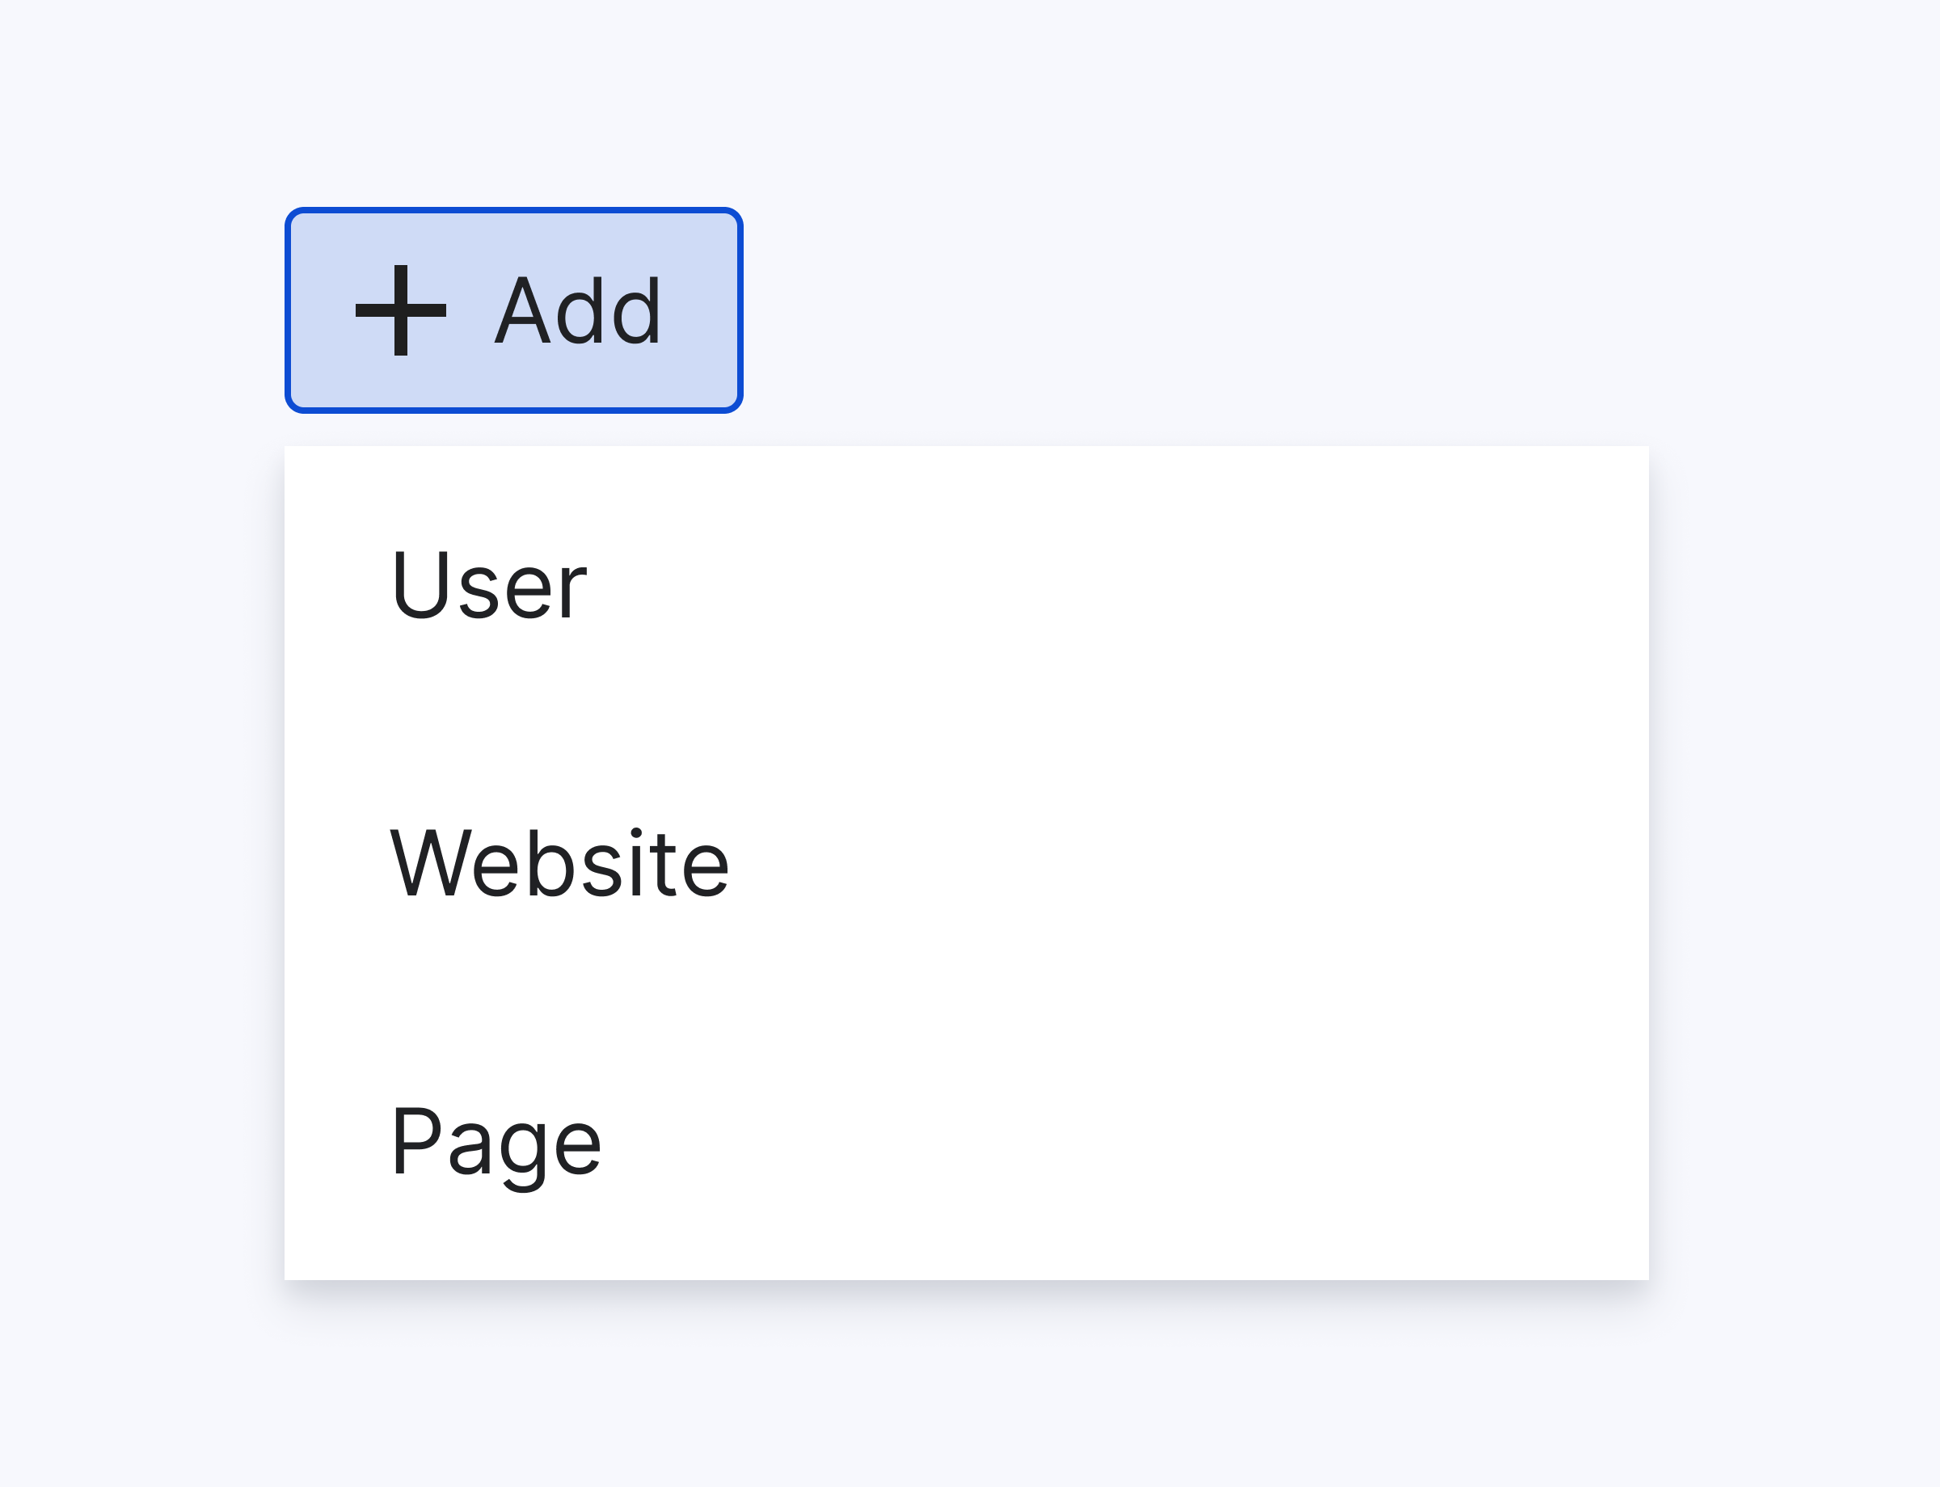
Task: Close the menu via Add button
Action: click(x=513, y=310)
